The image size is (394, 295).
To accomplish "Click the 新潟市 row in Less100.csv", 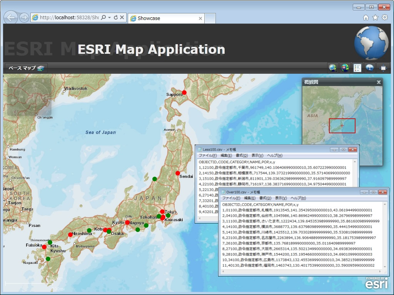I will tap(272, 179).
